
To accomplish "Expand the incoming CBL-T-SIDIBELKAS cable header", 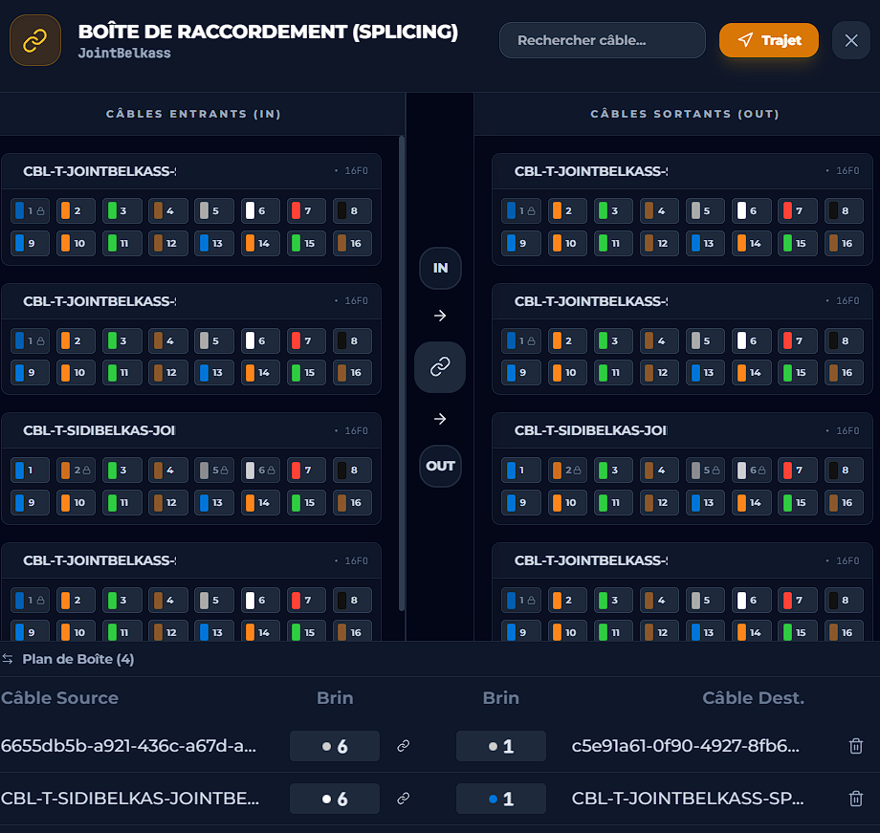I will pos(191,430).
